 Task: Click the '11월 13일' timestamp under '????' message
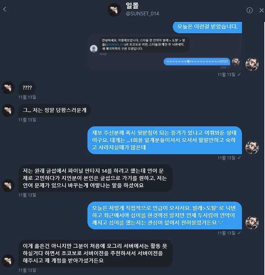[27, 97]
